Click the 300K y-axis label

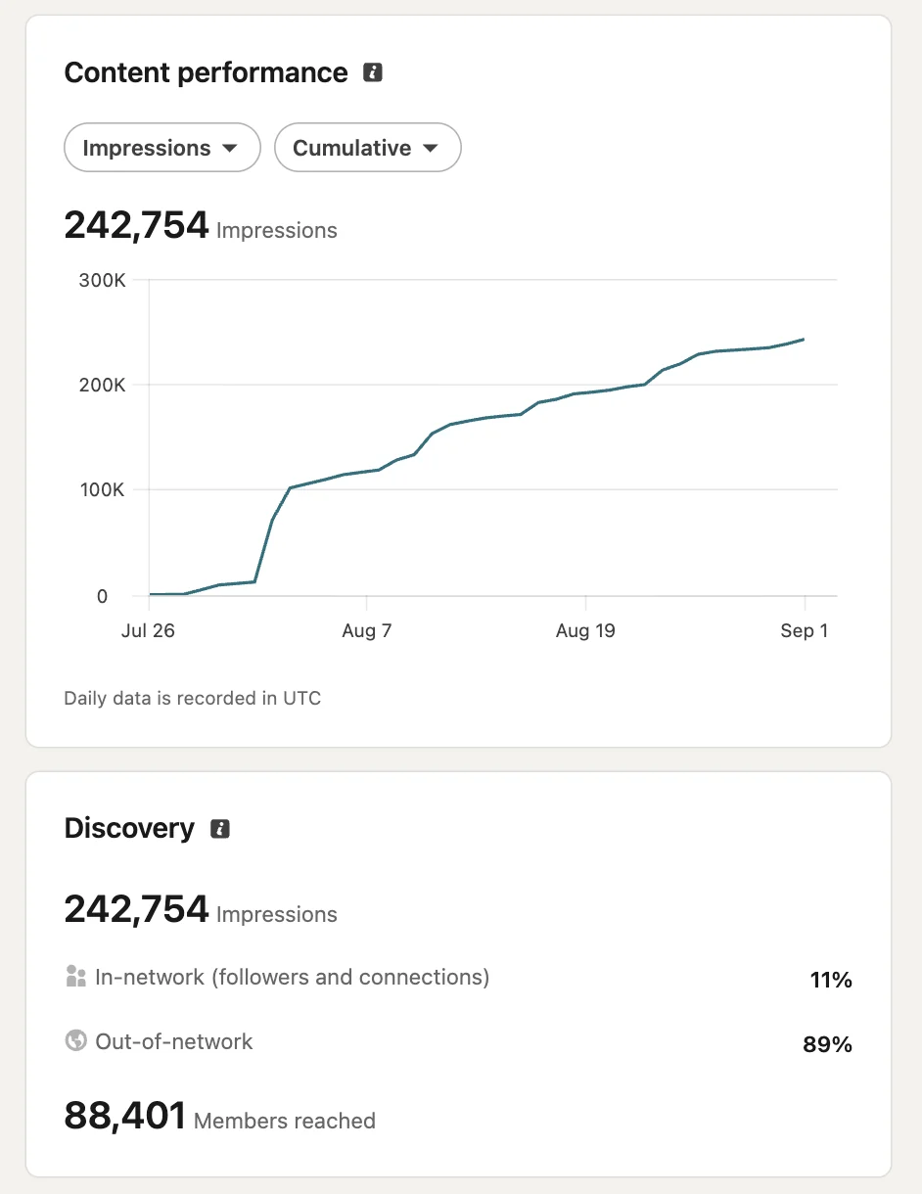click(x=104, y=281)
